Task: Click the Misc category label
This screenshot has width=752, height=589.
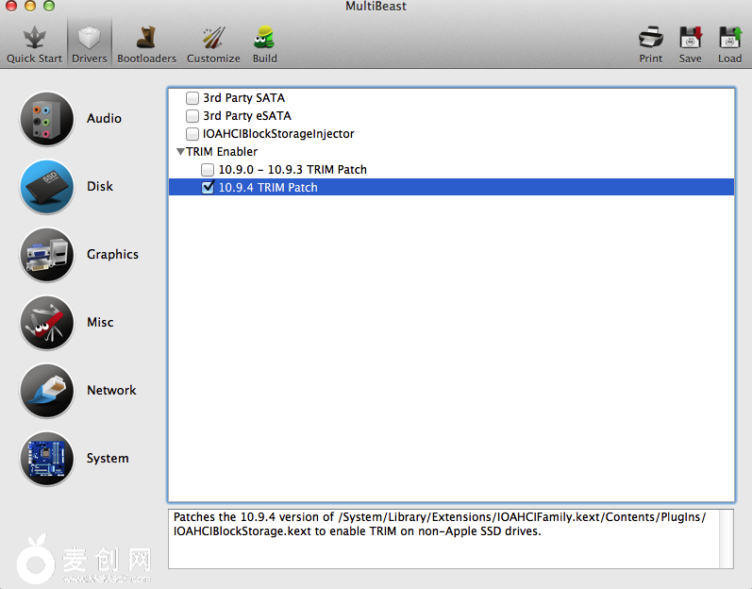Action: tap(100, 323)
